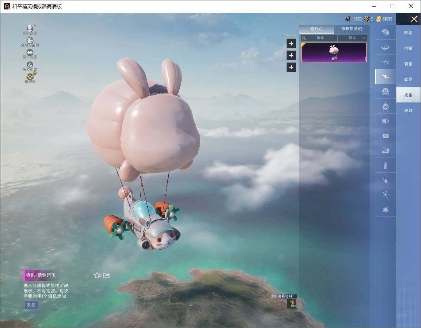Favorite the wingman with the star icon
The image size is (421, 328).
point(97,275)
